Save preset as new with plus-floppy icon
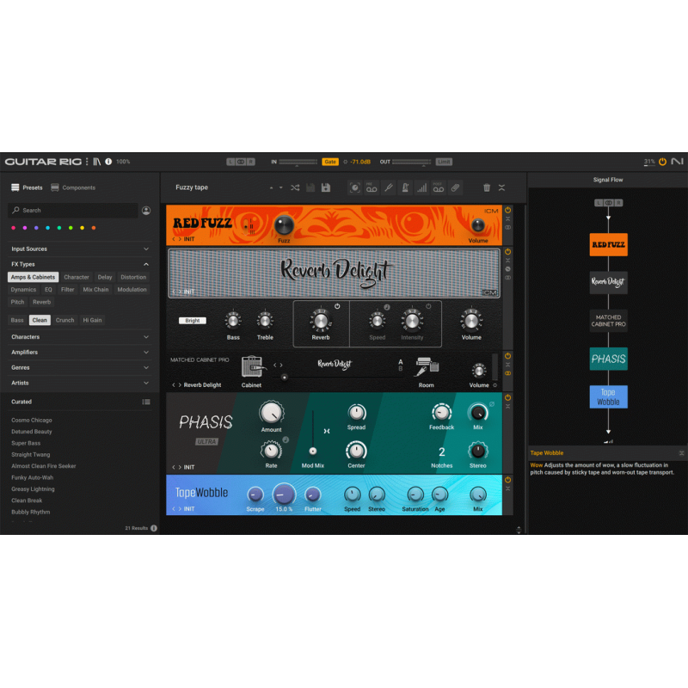688x688 pixels. 326,187
